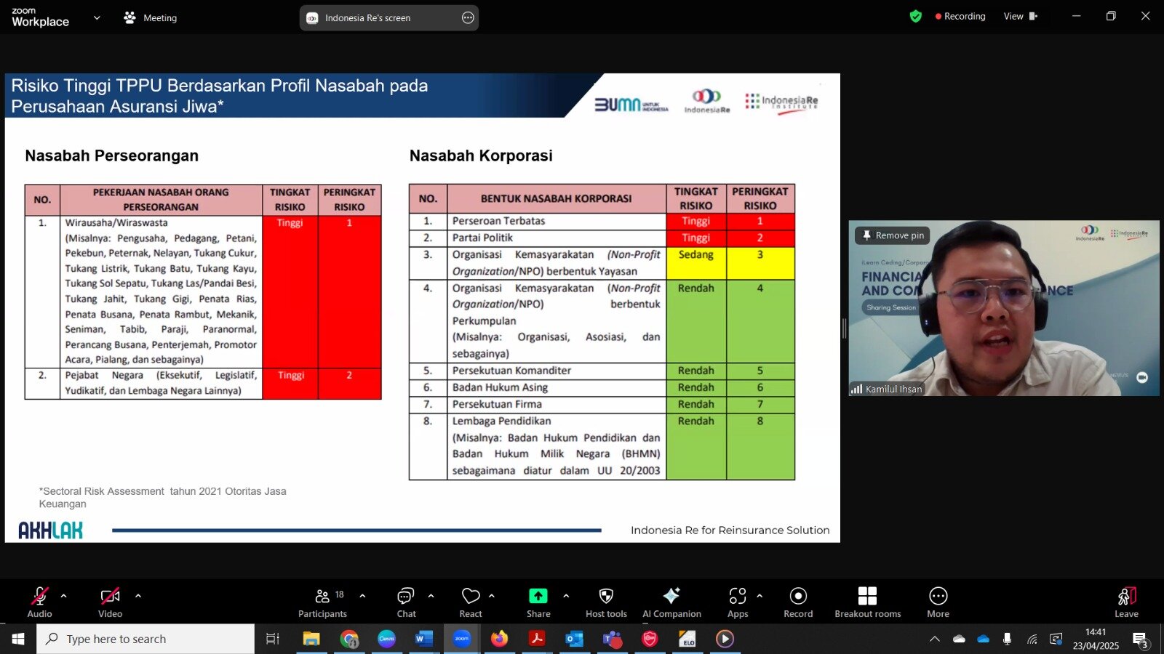Click the shared slide content area
The width and height of the screenshot is (1164, 654).
pyautogui.click(x=422, y=307)
